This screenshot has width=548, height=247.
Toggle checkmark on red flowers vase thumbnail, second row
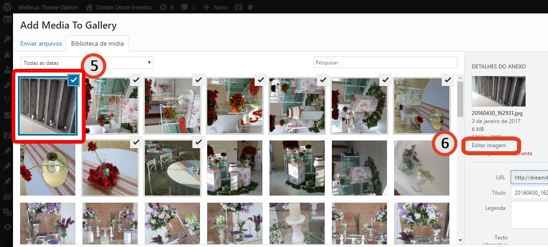(136, 142)
